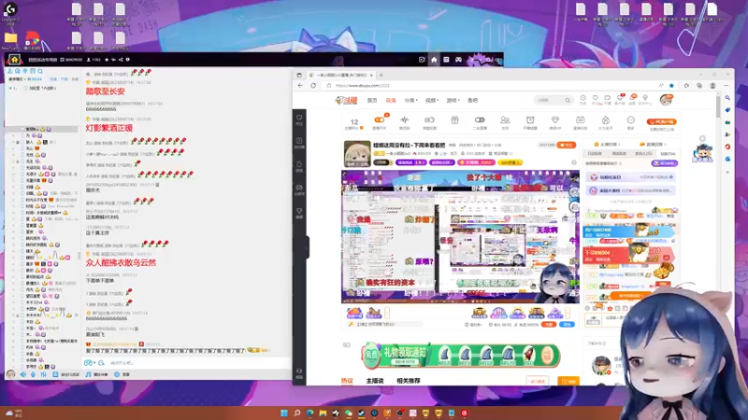Image resolution: width=748 pixels, height=420 pixels.
Task: Open the home icon in the YY window
Action: point(14,60)
